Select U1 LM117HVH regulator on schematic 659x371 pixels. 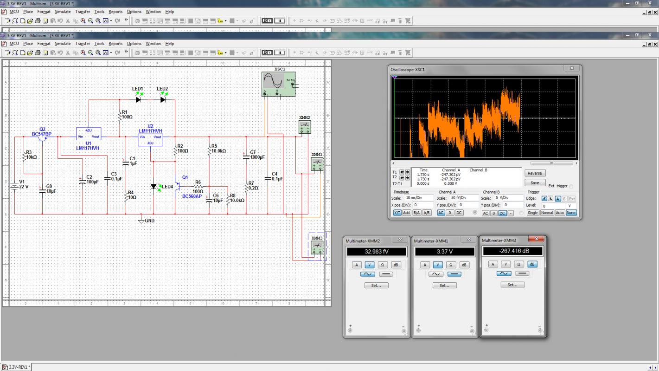tap(89, 133)
